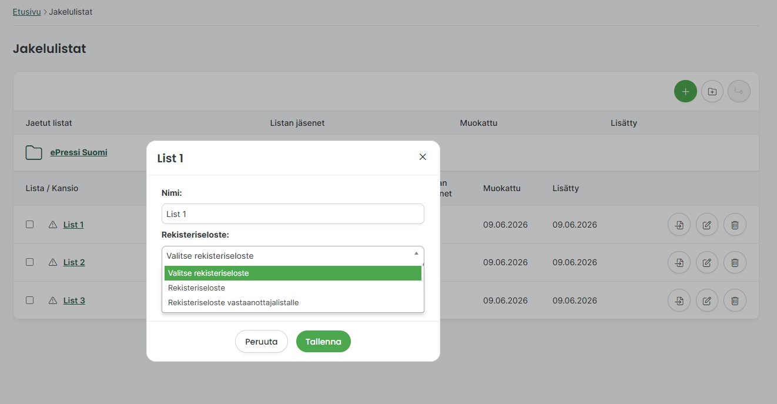Click the edit pencil icon for List 1

707,225
